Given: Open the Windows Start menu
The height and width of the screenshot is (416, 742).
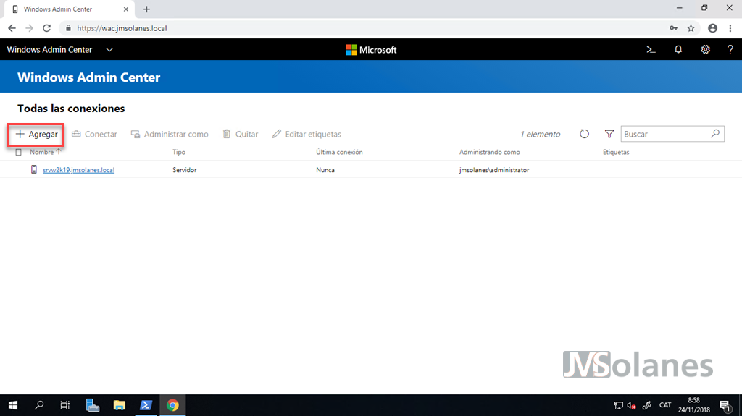Looking at the screenshot, I should 13,405.
